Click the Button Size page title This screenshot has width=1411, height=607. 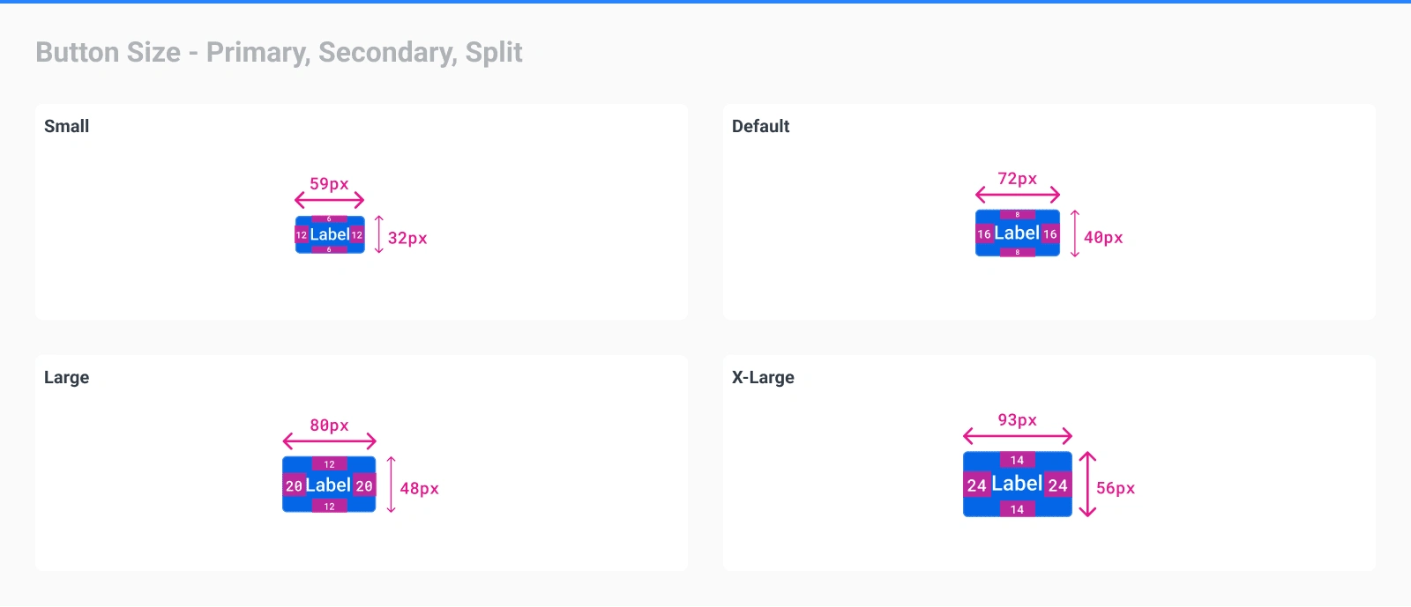pyautogui.click(x=279, y=53)
